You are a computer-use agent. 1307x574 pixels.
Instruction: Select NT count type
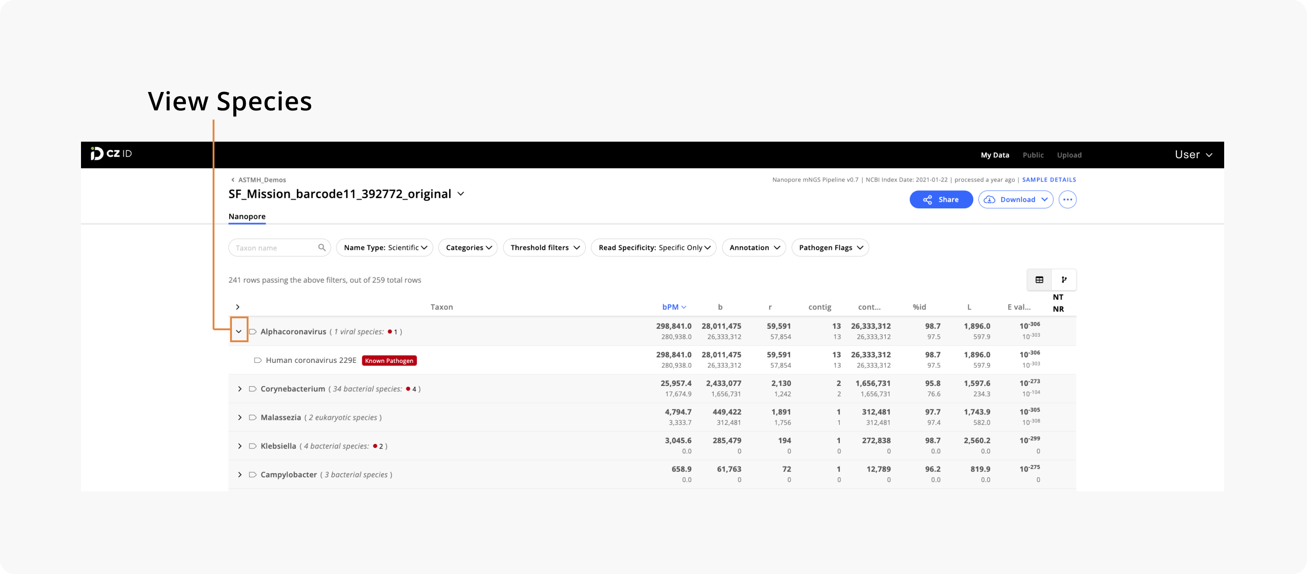tap(1058, 297)
